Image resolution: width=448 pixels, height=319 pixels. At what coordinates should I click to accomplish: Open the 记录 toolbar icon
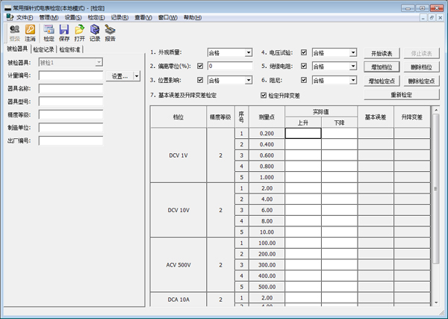(95, 31)
